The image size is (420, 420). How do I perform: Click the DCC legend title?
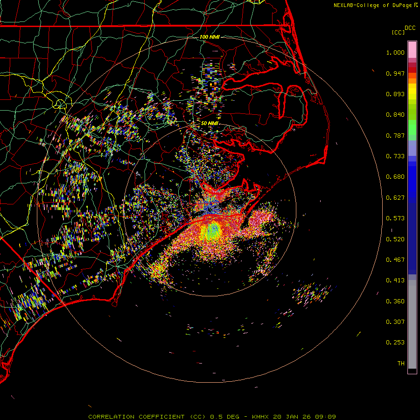[410, 28]
